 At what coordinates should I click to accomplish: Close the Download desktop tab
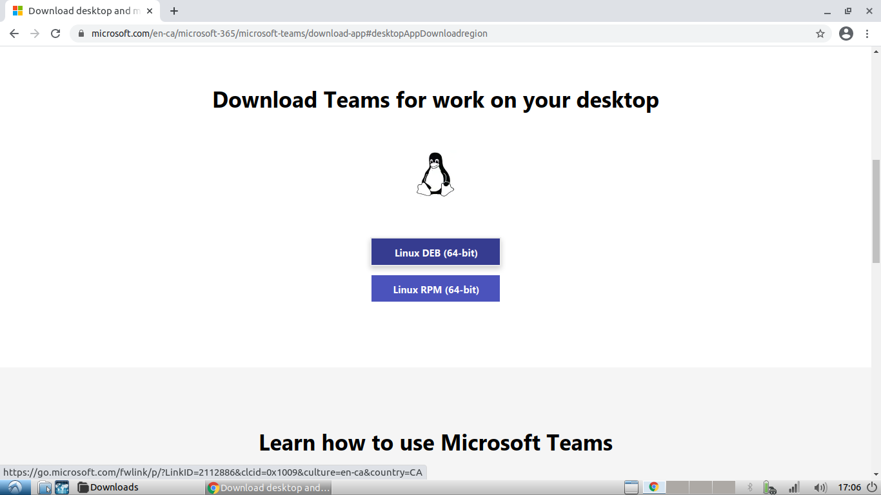click(x=150, y=11)
